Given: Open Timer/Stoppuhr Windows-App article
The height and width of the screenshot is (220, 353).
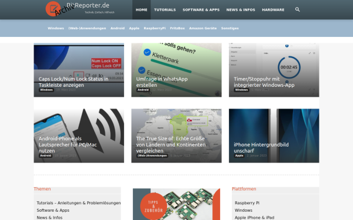Looking at the screenshot, I should click(x=274, y=70).
